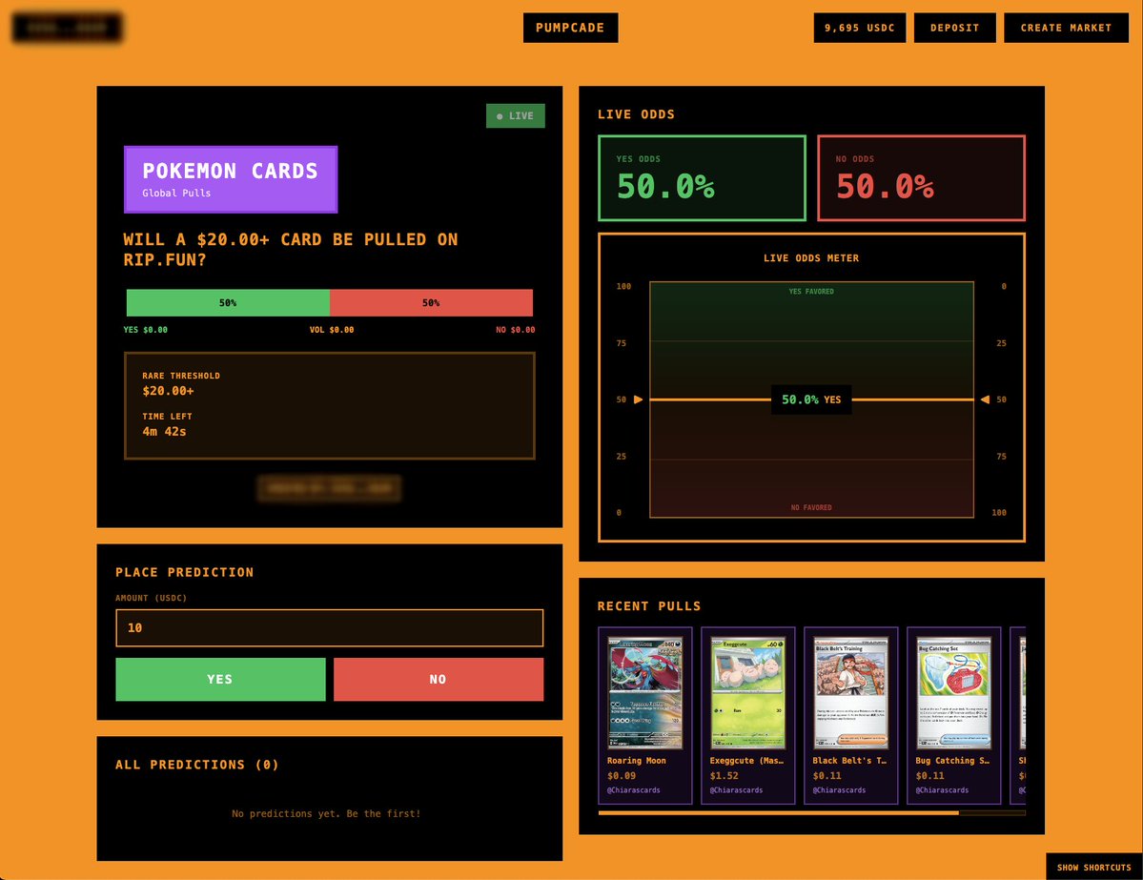
Task: Click NO FAVORED label in the meter
Action: 811,507
